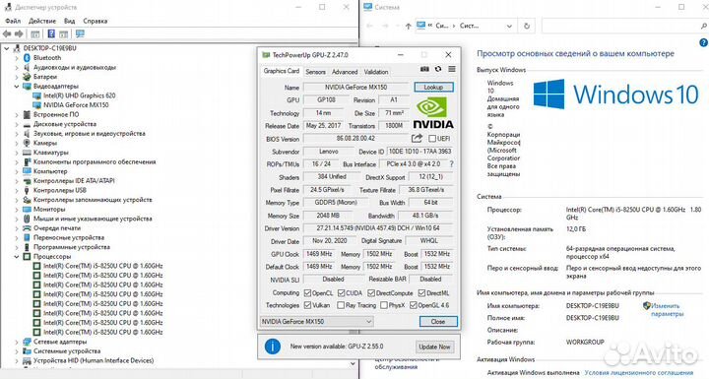Viewport: 709px width, 379px height.
Task: Click the Monitors device category icon
Action: pos(27,210)
